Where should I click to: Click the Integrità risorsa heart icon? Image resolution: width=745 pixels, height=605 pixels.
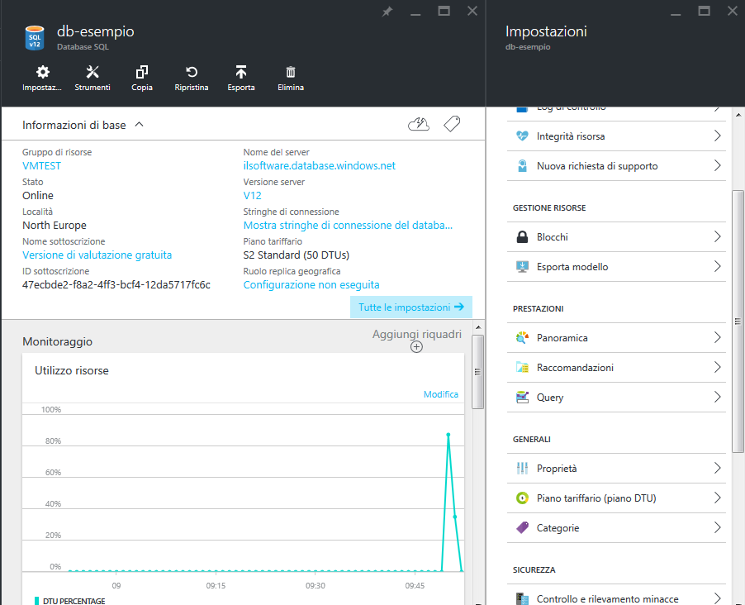pos(522,136)
